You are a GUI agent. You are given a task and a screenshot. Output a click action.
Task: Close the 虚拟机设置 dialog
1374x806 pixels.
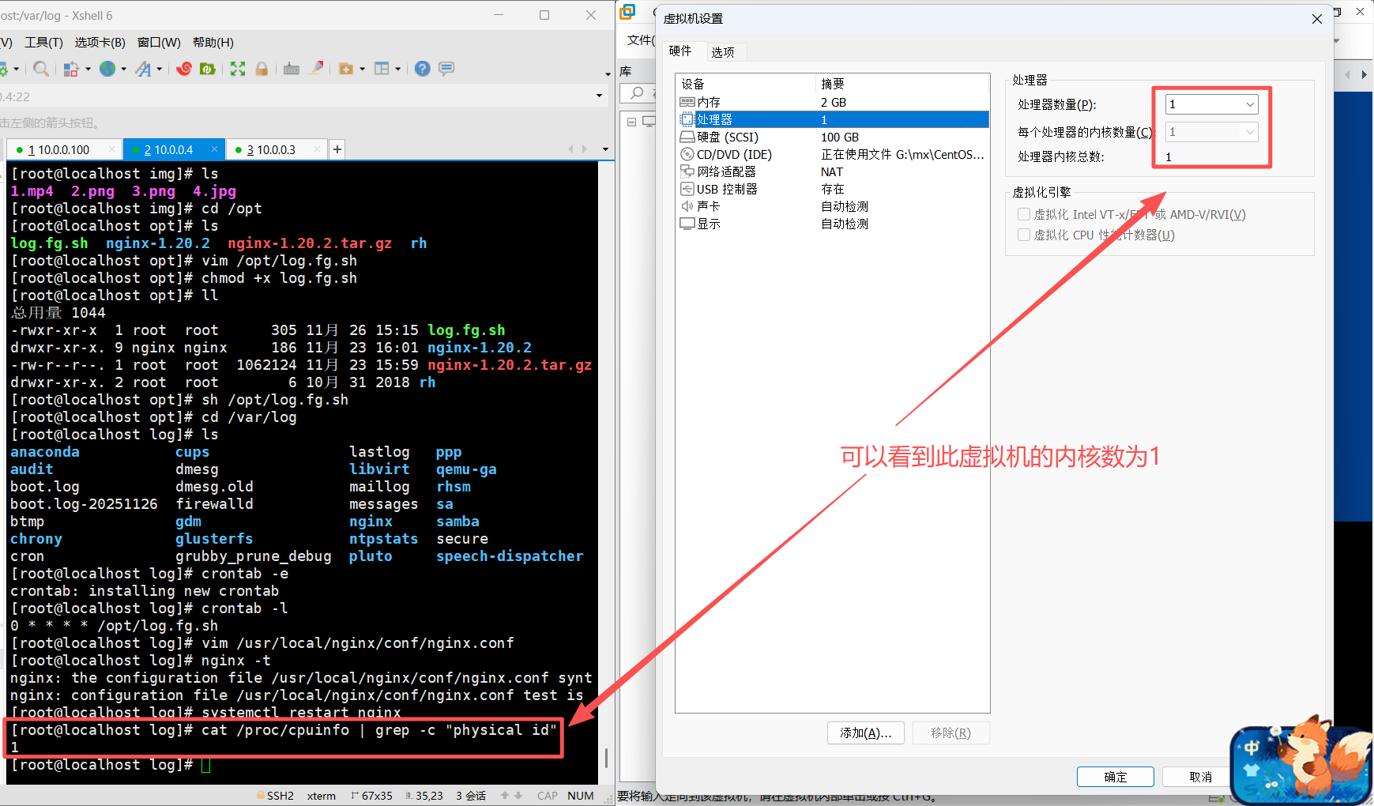tap(1317, 19)
